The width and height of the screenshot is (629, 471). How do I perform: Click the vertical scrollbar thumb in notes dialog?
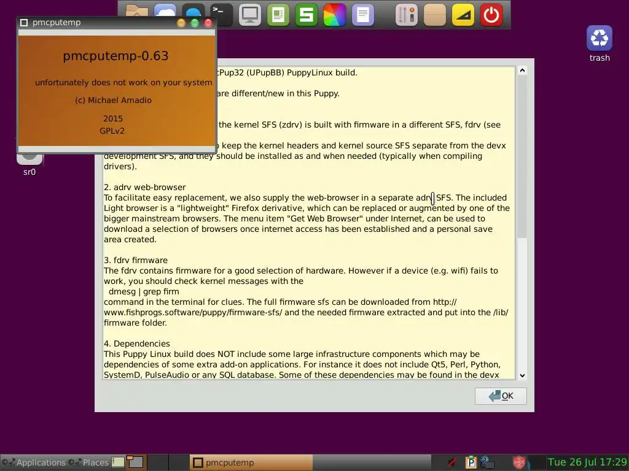pyautogui.click(x=522, y=156)
